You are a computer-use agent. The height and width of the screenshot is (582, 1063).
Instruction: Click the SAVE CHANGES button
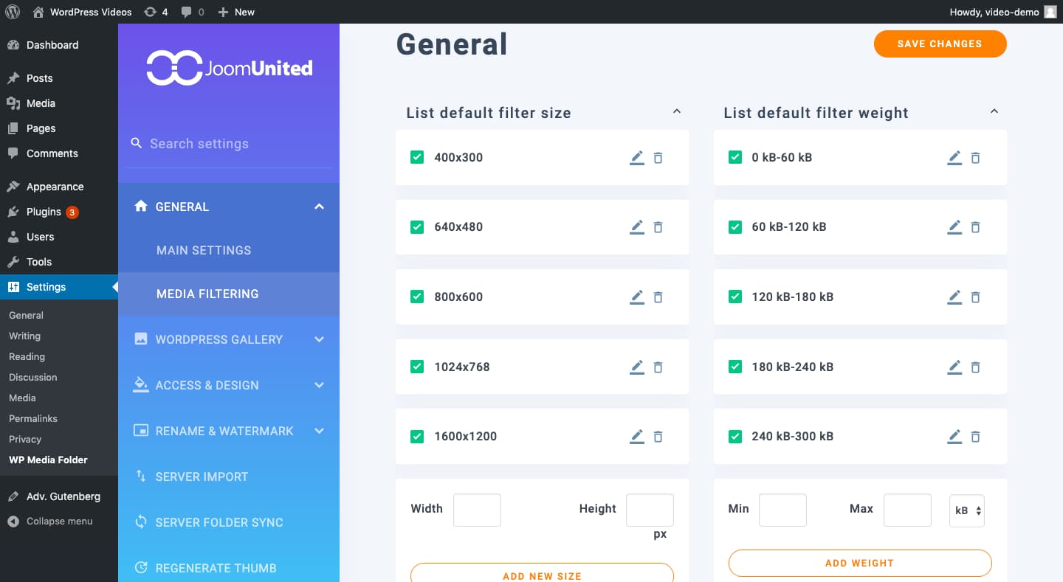940,44
